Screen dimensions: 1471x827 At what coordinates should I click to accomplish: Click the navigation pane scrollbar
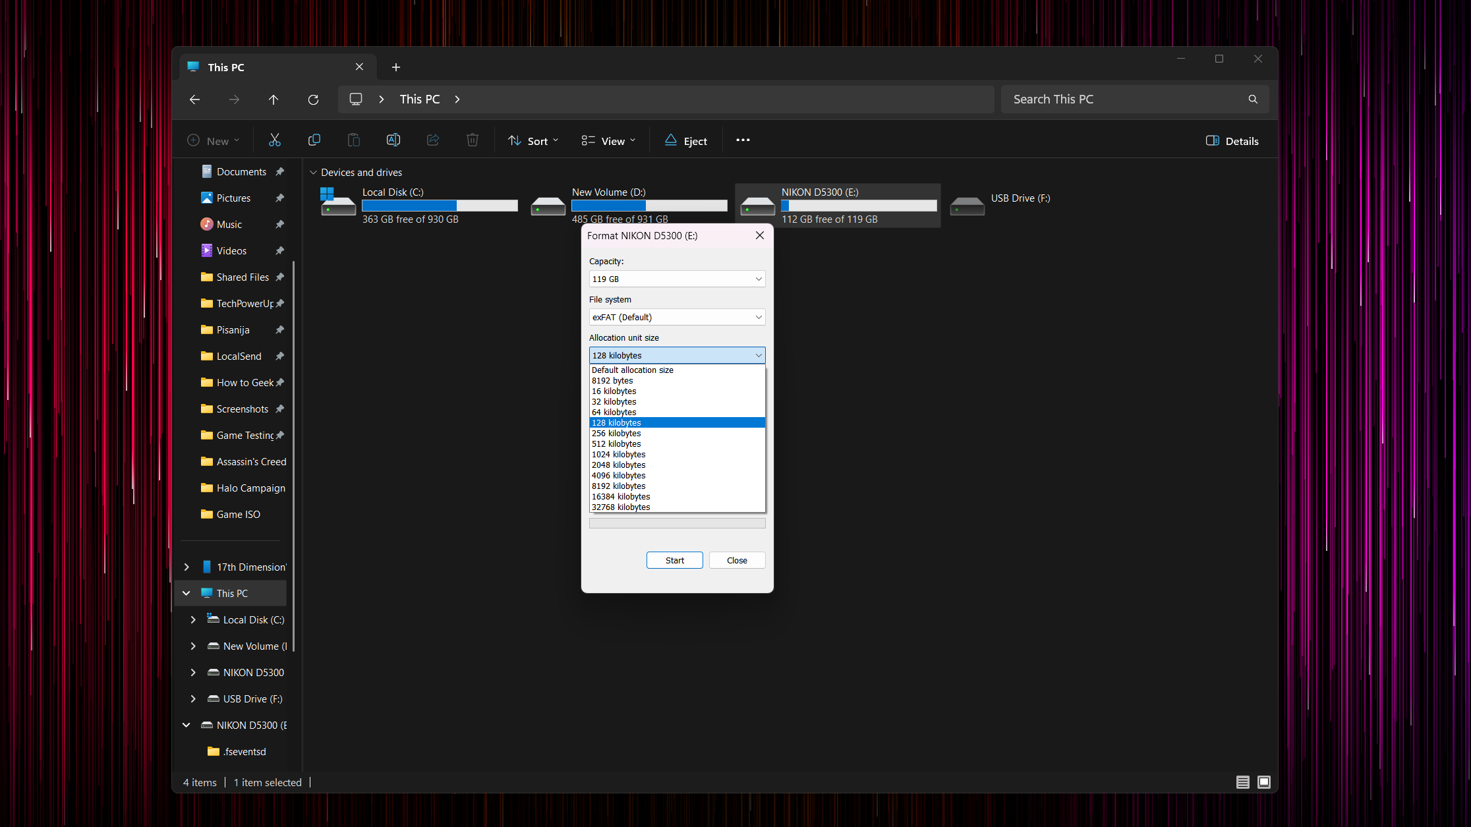pyautogui.click(x=293, y=455)
